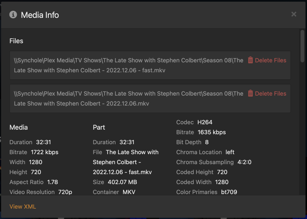307x219 pixels.
Task: Click the 4:2:0 chroma subsampling value
Action: tap(244, 162)
